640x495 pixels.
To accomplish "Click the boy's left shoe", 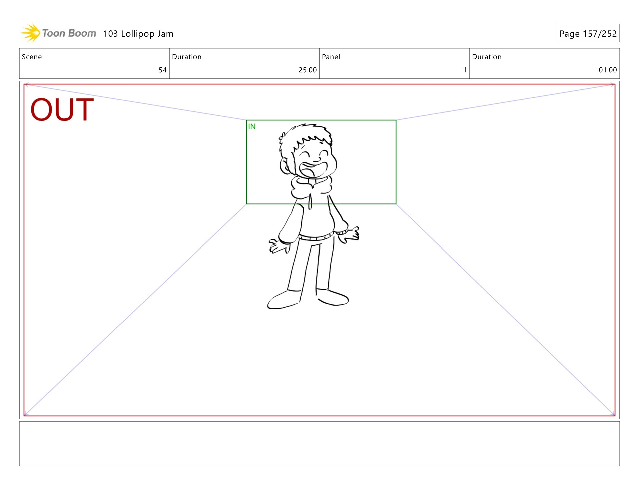I will 283,300.
